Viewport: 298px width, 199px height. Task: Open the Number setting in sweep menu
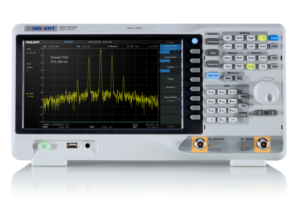[170, 88]
